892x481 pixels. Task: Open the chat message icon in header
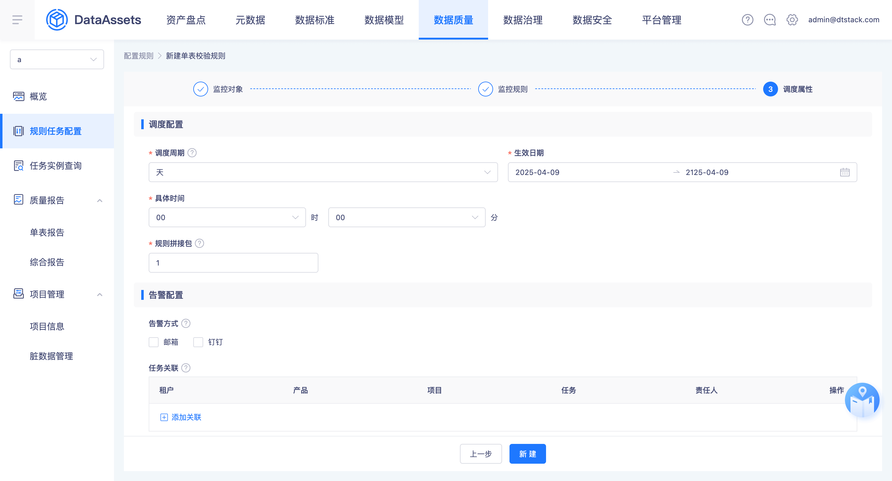click(769, 20)
